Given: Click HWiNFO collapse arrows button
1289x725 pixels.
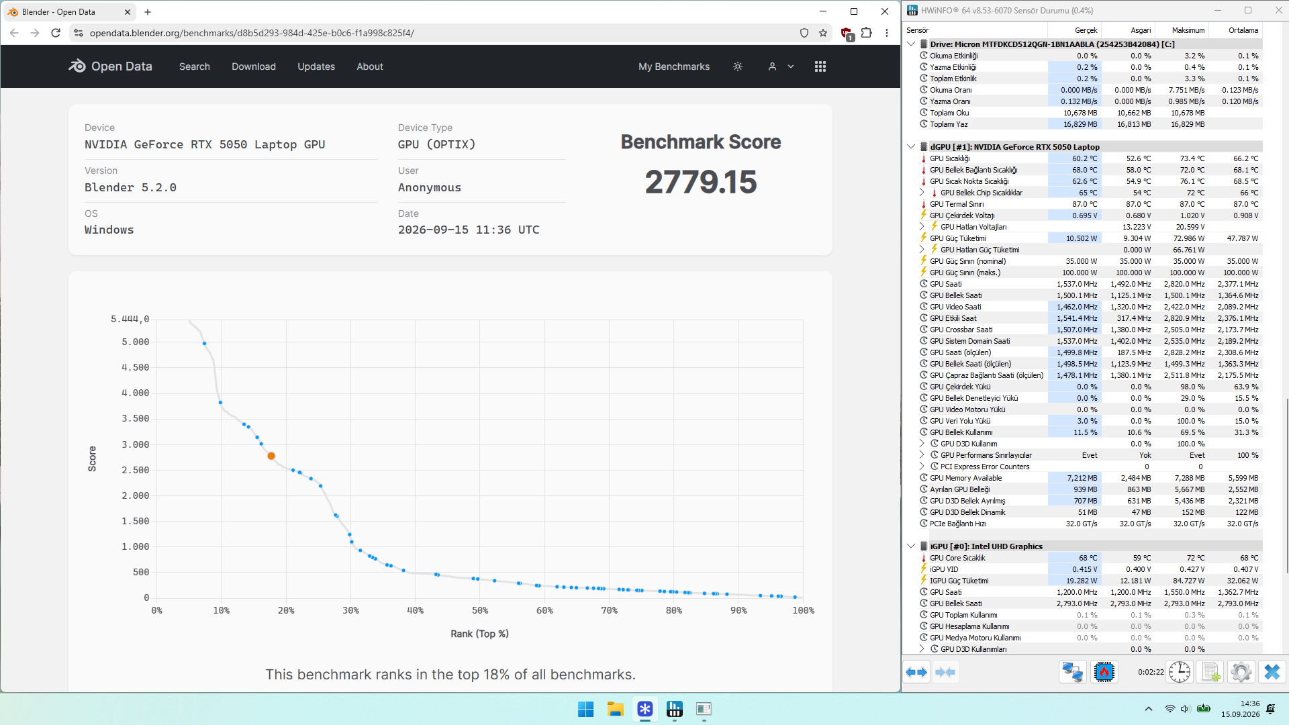Looking at the screenshot, I should pos(945,672).
